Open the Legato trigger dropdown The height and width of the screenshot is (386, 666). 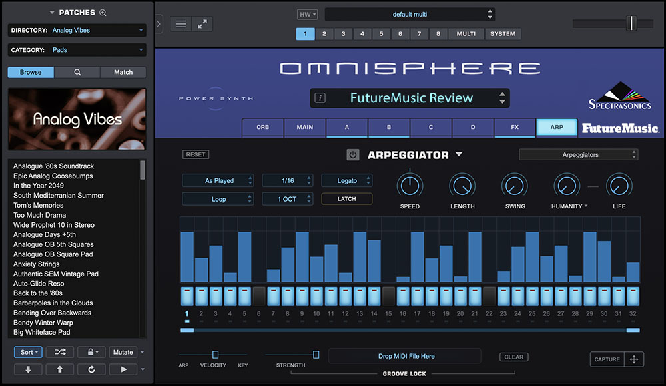tap(346, 180)
